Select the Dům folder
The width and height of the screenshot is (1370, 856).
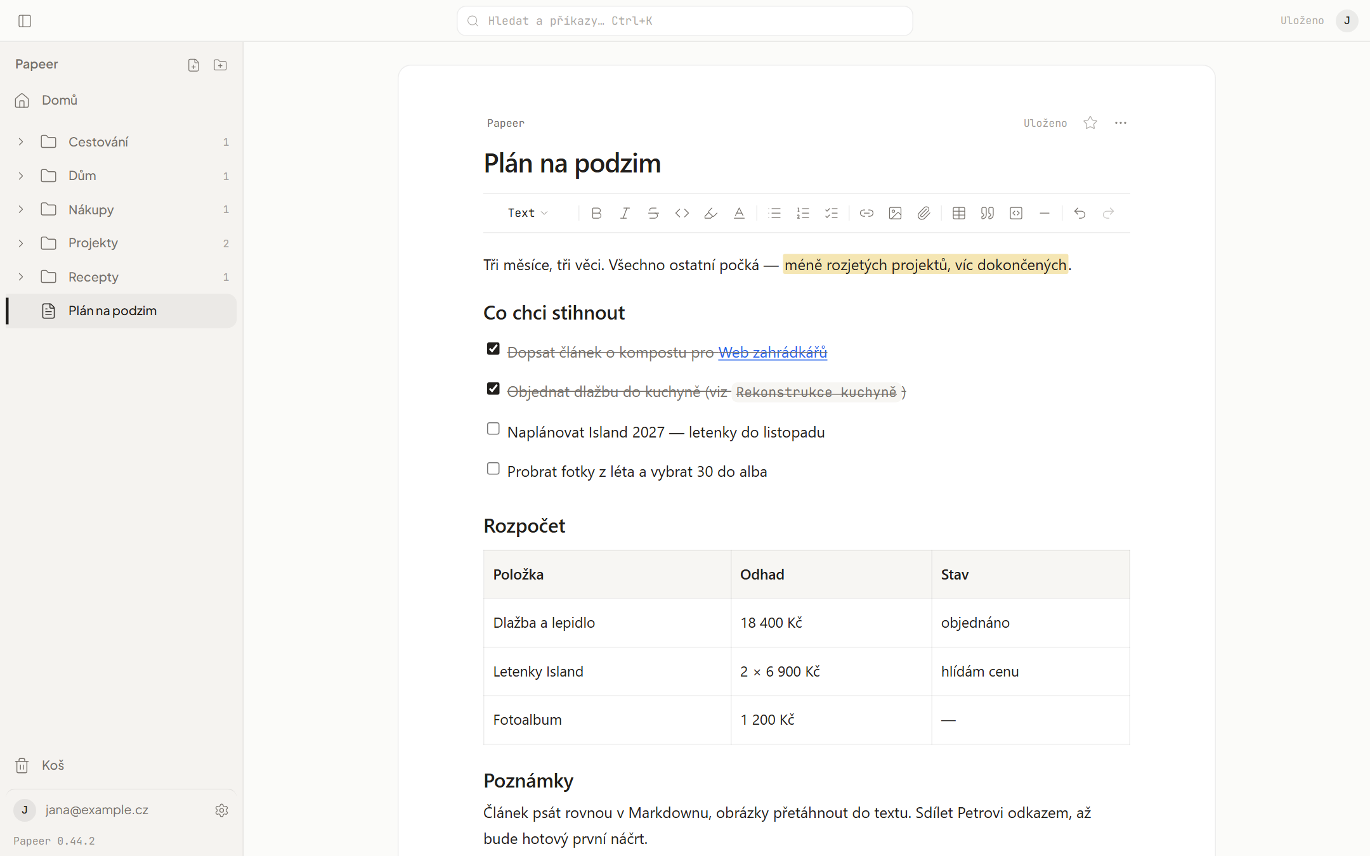click(x=122, y=176)
